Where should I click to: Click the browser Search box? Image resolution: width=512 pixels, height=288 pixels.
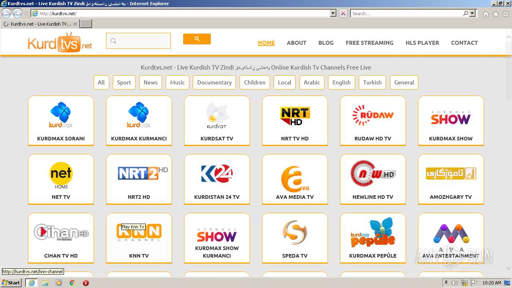[x=406, y=13]
